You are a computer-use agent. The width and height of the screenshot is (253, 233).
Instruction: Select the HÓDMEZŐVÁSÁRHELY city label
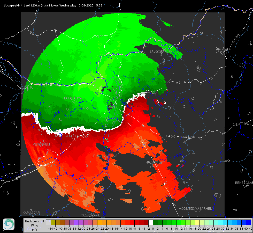pyautogui.click(x=196, y=209)
